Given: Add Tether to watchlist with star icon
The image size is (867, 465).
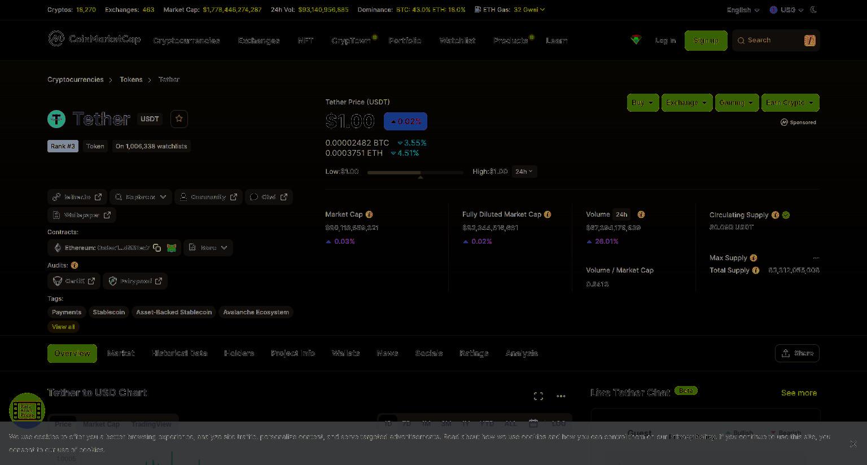Looking at the screenshot, I should [x=179, y=119].
